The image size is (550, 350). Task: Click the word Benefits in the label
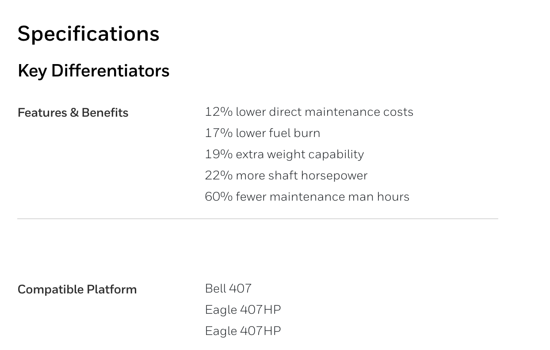click(x=105, y=113)
